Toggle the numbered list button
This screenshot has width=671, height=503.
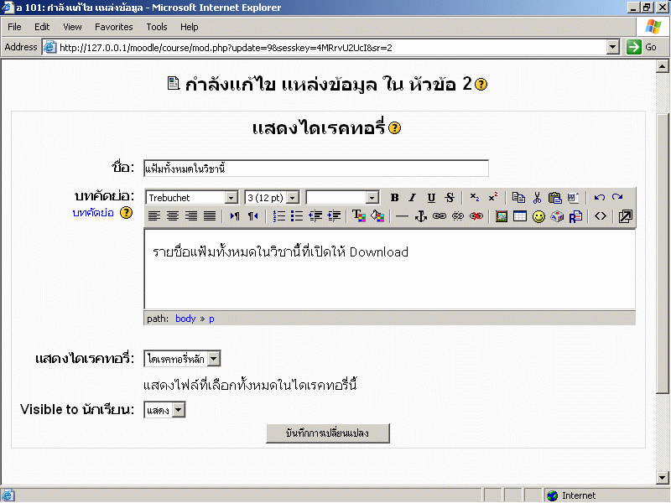[279, 216]
